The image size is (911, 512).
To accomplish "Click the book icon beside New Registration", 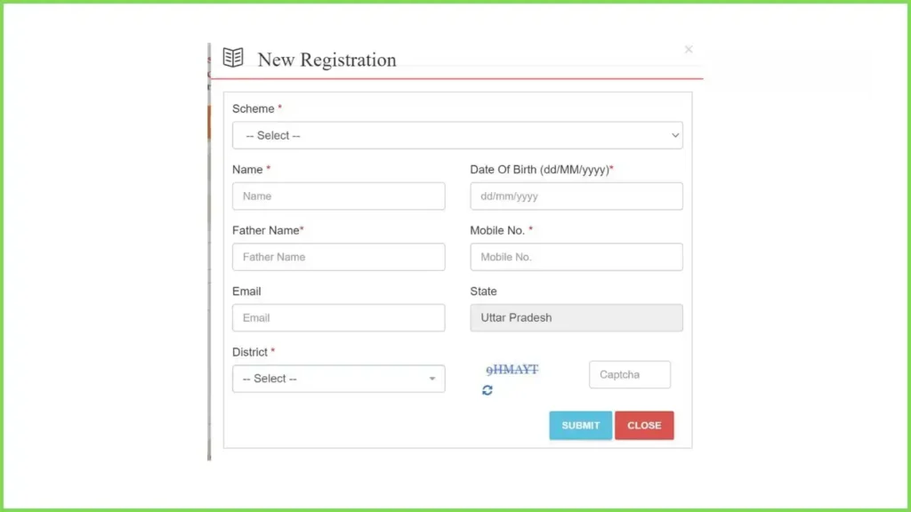I will tap(233, 58).
